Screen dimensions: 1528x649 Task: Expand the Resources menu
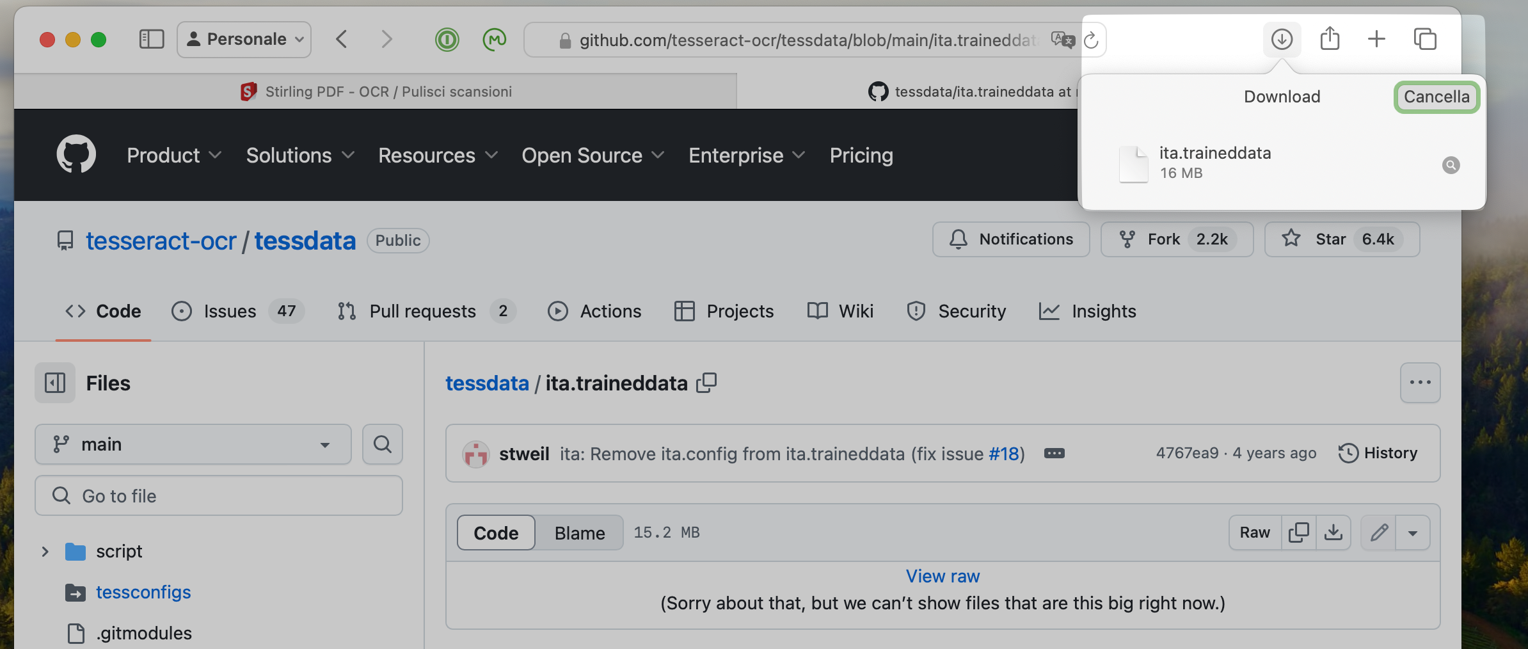pos(438,156)
